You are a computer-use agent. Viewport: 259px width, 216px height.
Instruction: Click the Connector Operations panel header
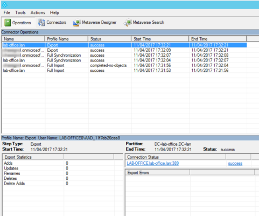130,32
